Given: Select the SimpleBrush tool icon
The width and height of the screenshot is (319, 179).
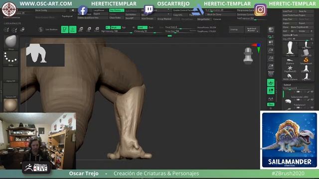Looking at the screenshot, I should point(306,61).
